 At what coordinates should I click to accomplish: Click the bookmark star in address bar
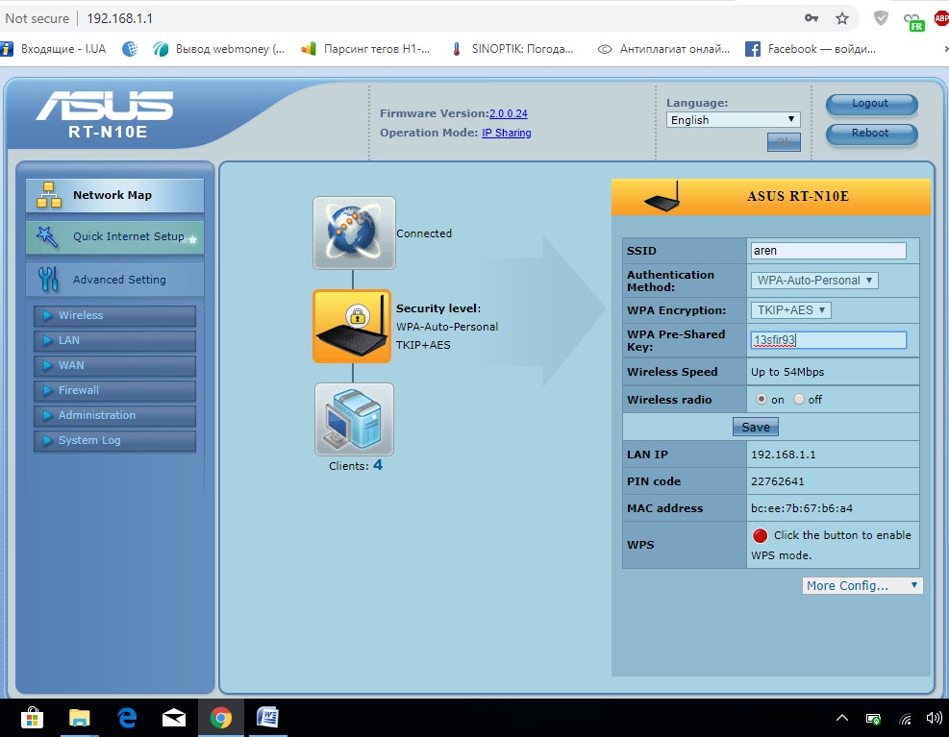pyautogui.click(x=842, y=18)
